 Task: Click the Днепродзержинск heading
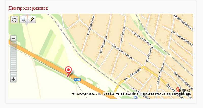(28, 8)
